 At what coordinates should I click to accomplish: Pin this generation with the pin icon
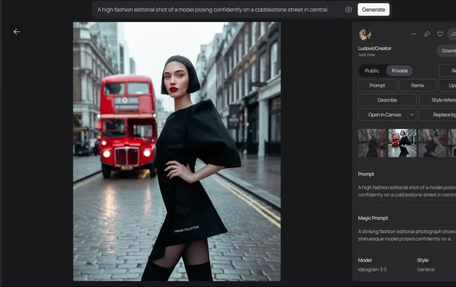(x=427, y=34)
